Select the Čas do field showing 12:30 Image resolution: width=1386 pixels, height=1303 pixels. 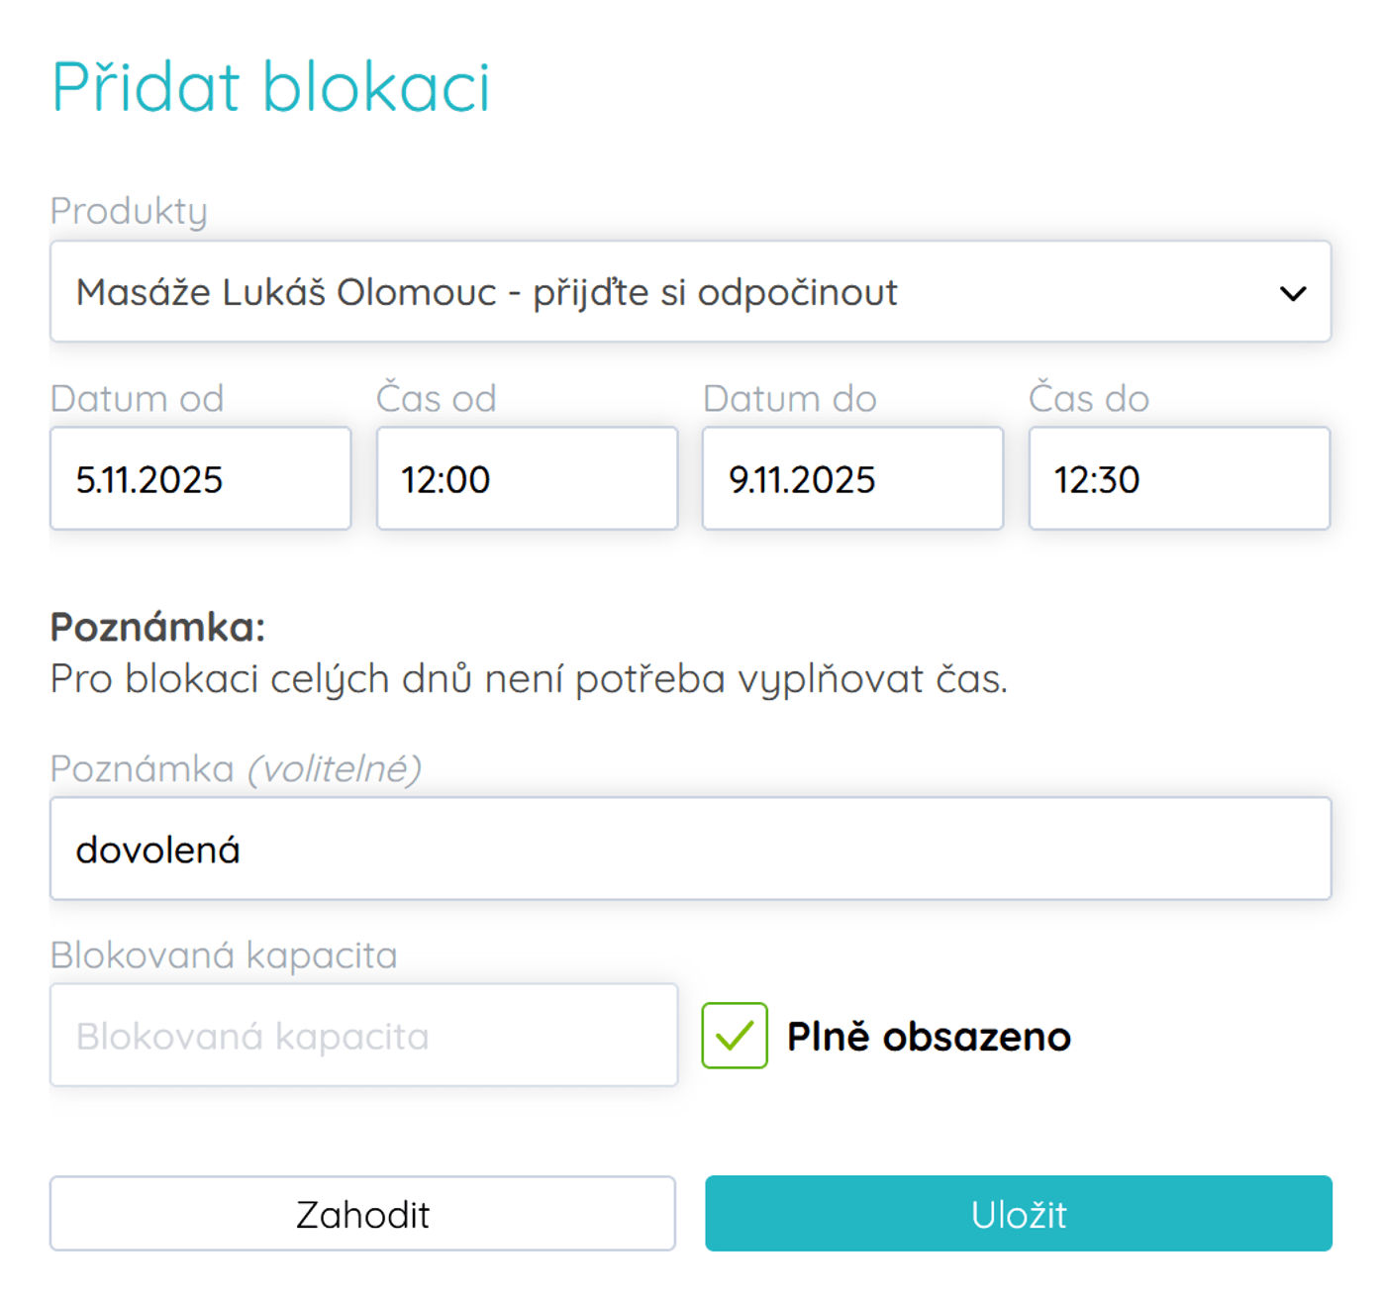pos(1178,478)
